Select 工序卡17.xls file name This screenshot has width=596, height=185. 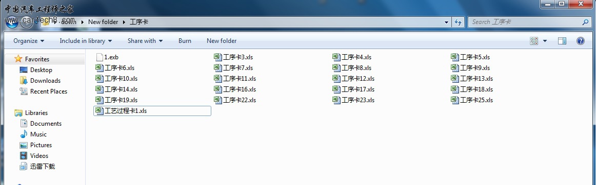[358, 89]
